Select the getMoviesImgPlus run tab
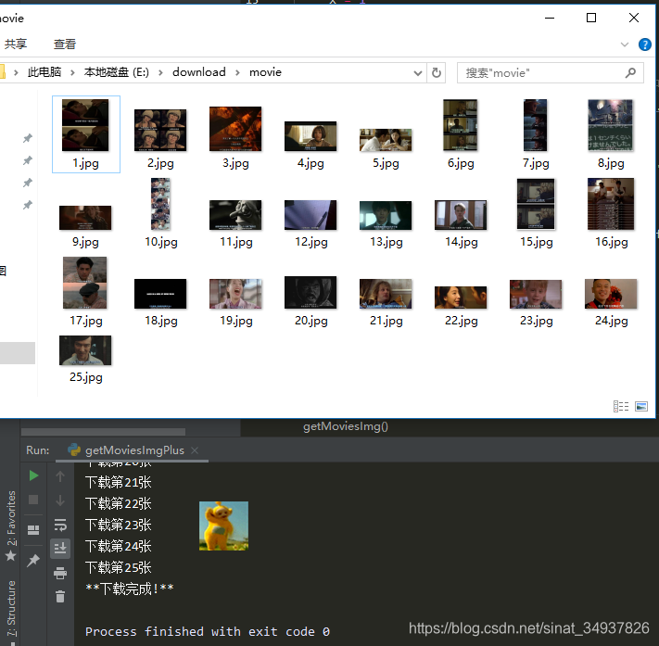Screen dimensions: 659x646 pyautogui.click(x=131, y=450)
